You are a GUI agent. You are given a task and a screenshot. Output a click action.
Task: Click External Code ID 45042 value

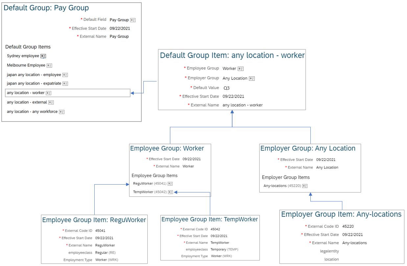pos(215,229)
